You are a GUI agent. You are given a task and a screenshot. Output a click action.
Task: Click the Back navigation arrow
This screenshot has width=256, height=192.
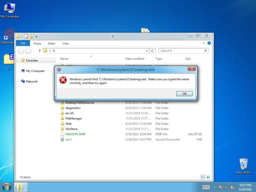tap(21, 51)
